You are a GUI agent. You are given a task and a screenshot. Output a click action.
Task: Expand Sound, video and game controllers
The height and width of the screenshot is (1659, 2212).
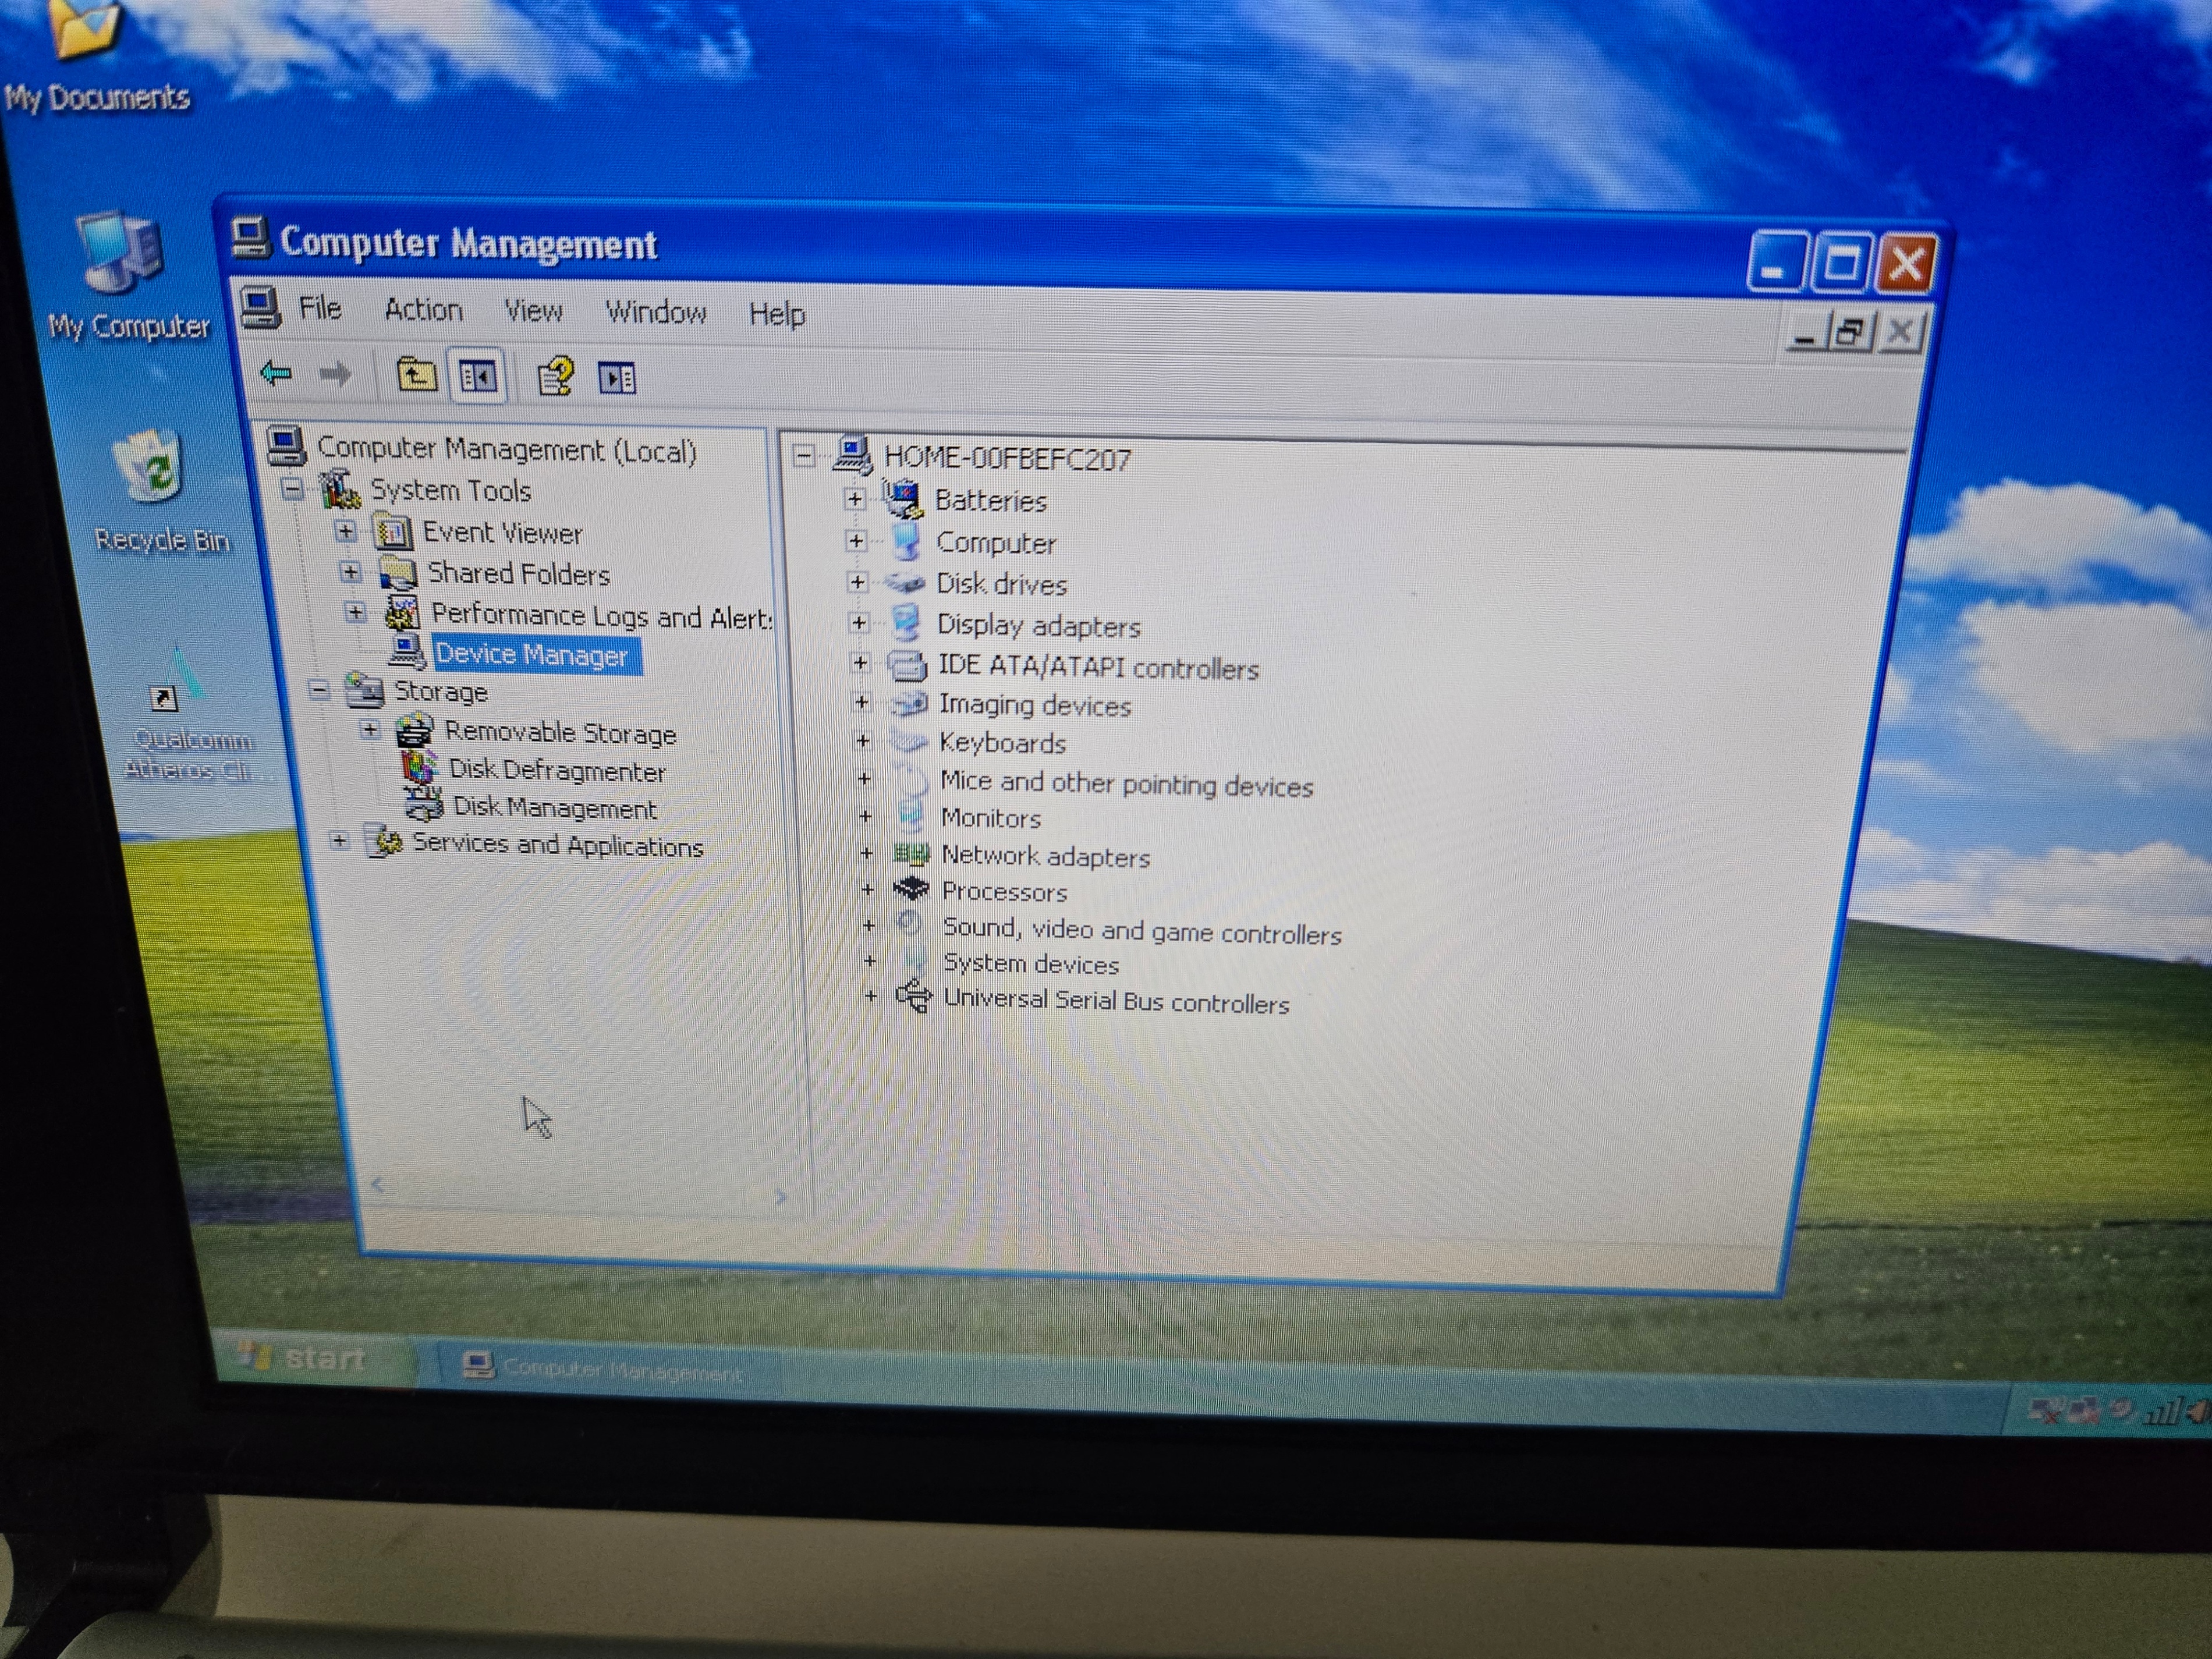868,925
